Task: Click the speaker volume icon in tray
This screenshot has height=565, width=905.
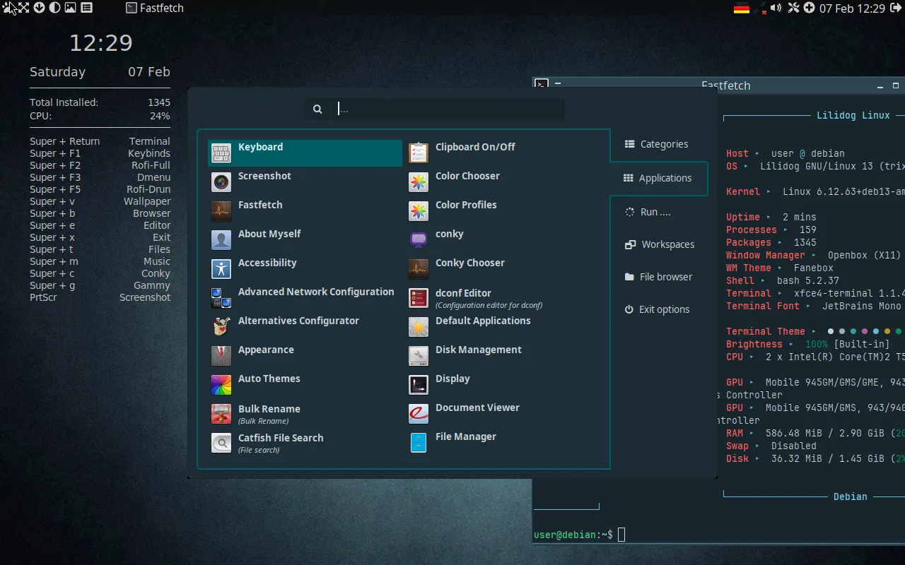Action: click(x=776, y=8)
